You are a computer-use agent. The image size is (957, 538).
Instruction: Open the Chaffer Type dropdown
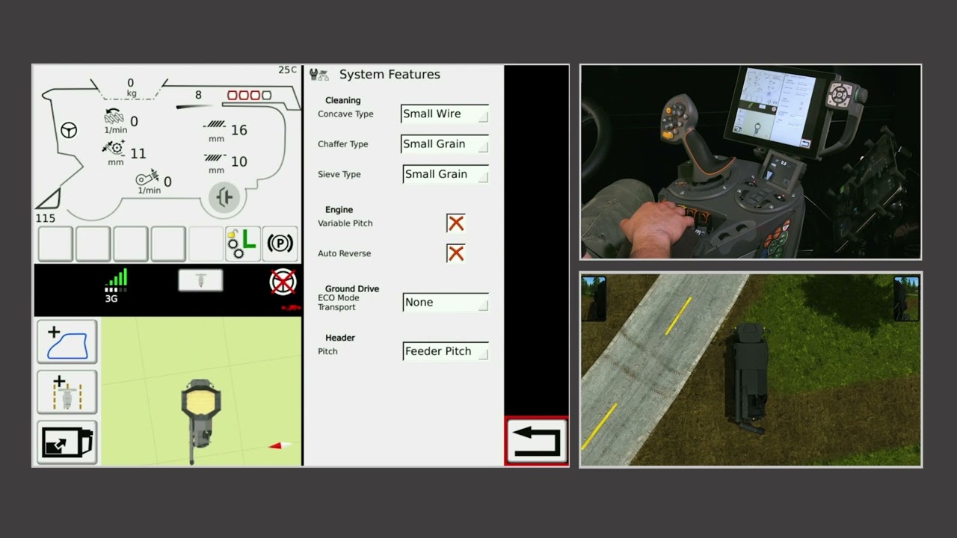(x=445, y=144)
